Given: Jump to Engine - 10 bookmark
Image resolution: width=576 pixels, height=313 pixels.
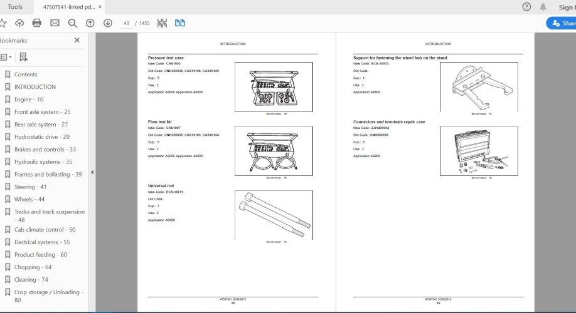Looking at the screenshot, I should 29,100.
